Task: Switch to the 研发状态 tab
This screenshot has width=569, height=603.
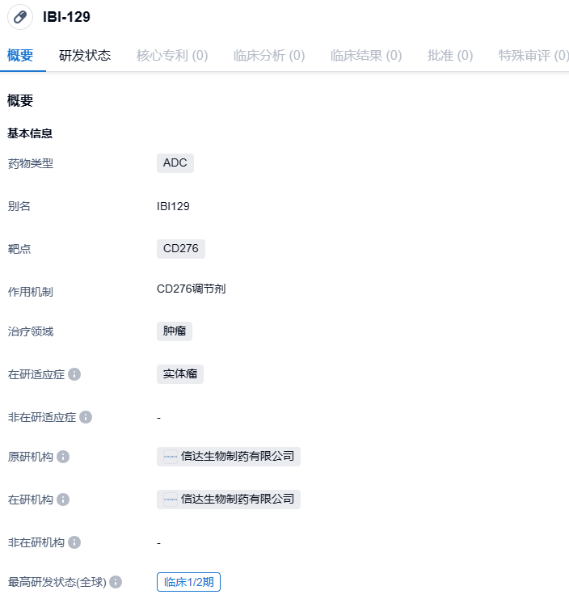Action: [x=85, y=56]
